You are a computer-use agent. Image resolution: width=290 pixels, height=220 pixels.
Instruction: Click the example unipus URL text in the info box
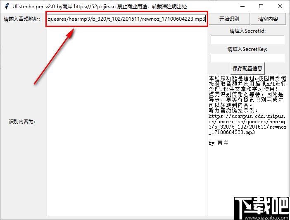[x=247, y=124]
